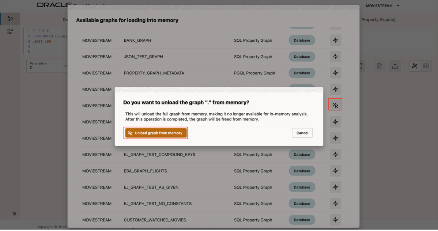Cancel the unload graph dialog
This screenshot has height=231, width=438.
pyautogui.click(x=302, y=133)
